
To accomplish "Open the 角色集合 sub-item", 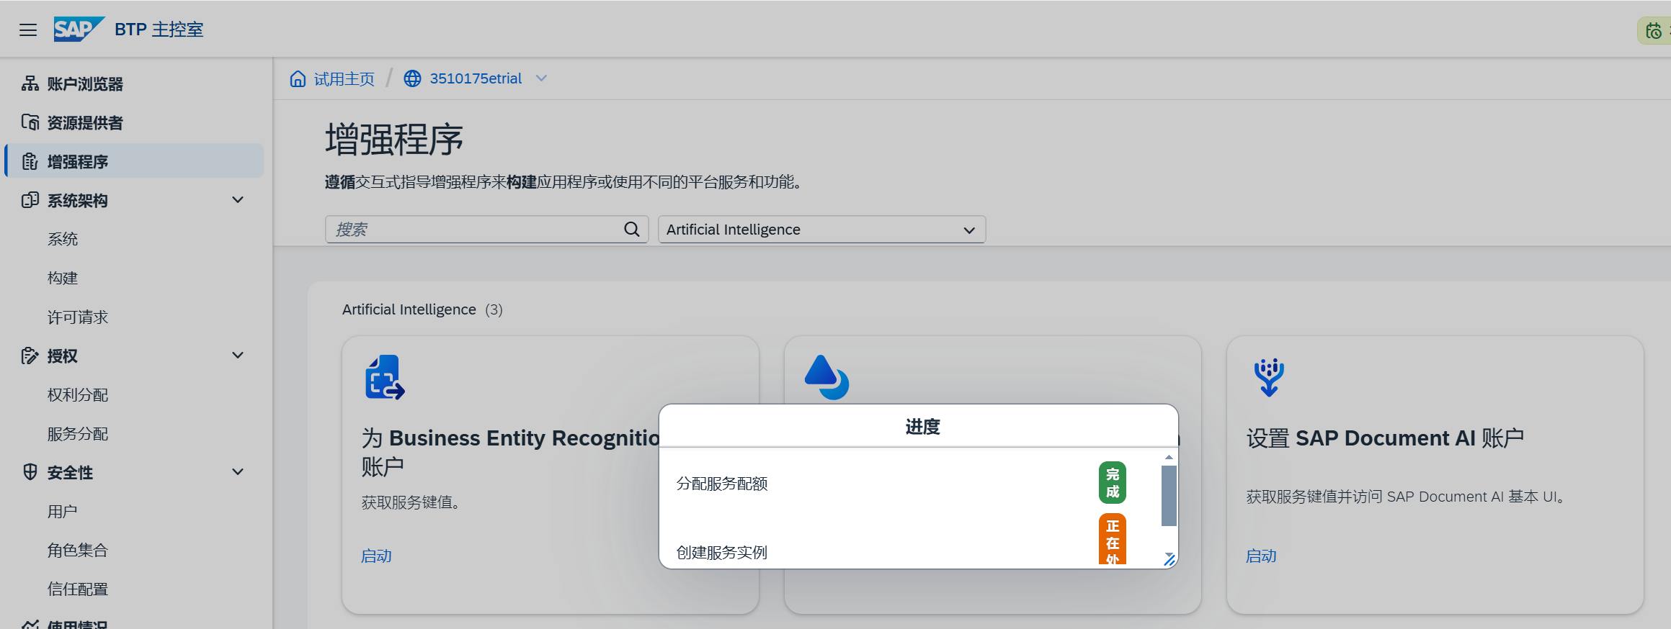I will click(x=78, y=550).
